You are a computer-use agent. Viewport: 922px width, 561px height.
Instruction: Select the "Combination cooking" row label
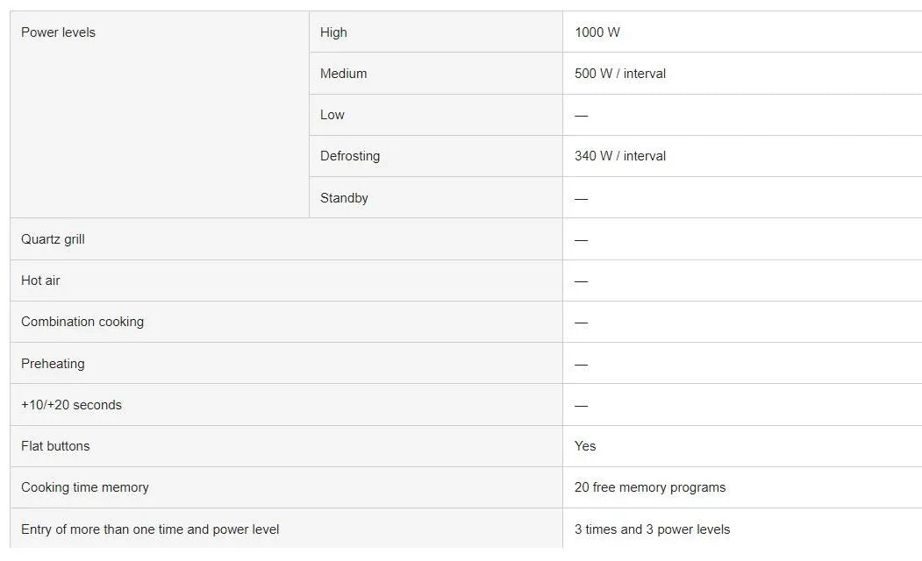pos(82,322)
